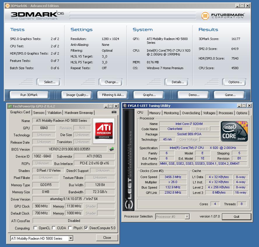This screenshot has height=247, width=259.
Task: Click the Driver Version field
Action: (74, 199)
